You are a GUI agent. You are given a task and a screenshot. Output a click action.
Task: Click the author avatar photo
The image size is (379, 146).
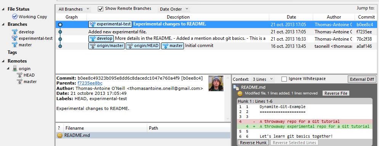[216, 83]
